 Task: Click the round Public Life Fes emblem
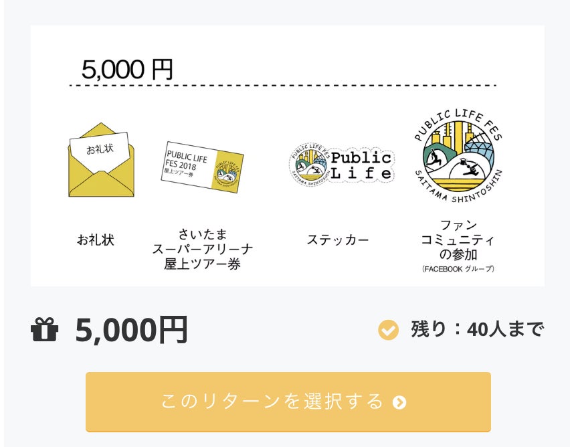click(x=458, y=155)
